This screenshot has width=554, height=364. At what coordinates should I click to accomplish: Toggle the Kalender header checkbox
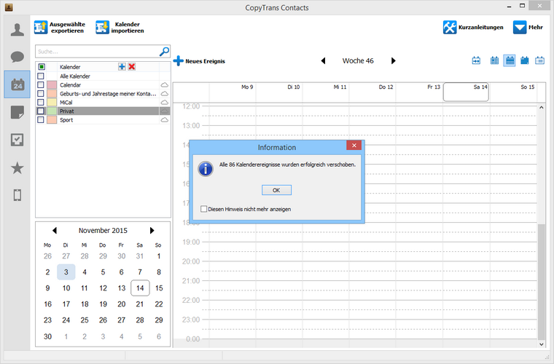[x=42, y=67]
